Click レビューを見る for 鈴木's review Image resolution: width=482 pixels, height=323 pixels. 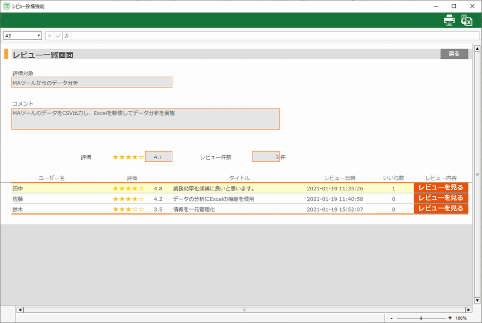point(441,209)
